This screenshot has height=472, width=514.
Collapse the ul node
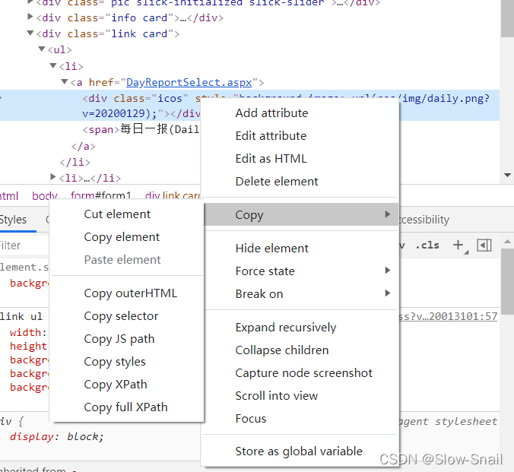click(42, 49)
